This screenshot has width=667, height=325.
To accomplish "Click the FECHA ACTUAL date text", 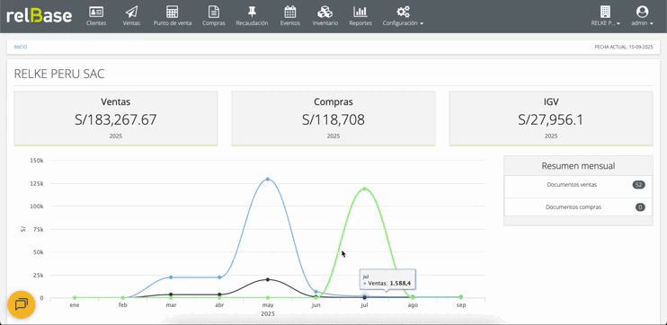I will (624, 48).
